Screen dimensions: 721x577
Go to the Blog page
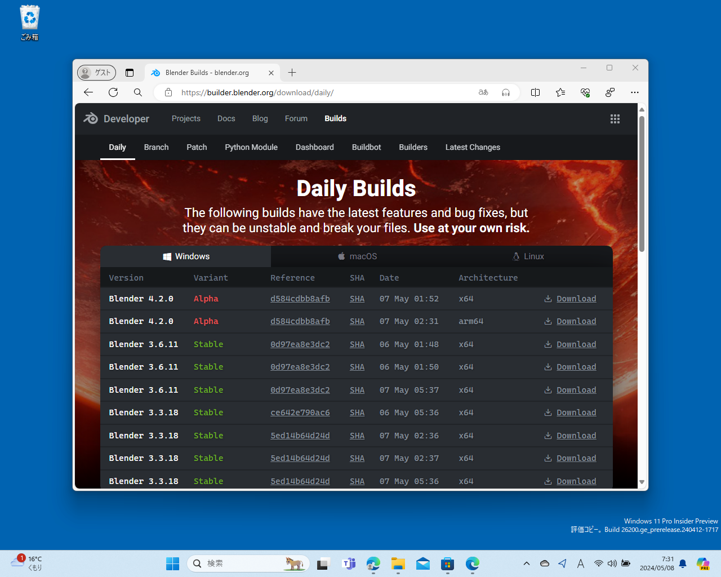260,118
